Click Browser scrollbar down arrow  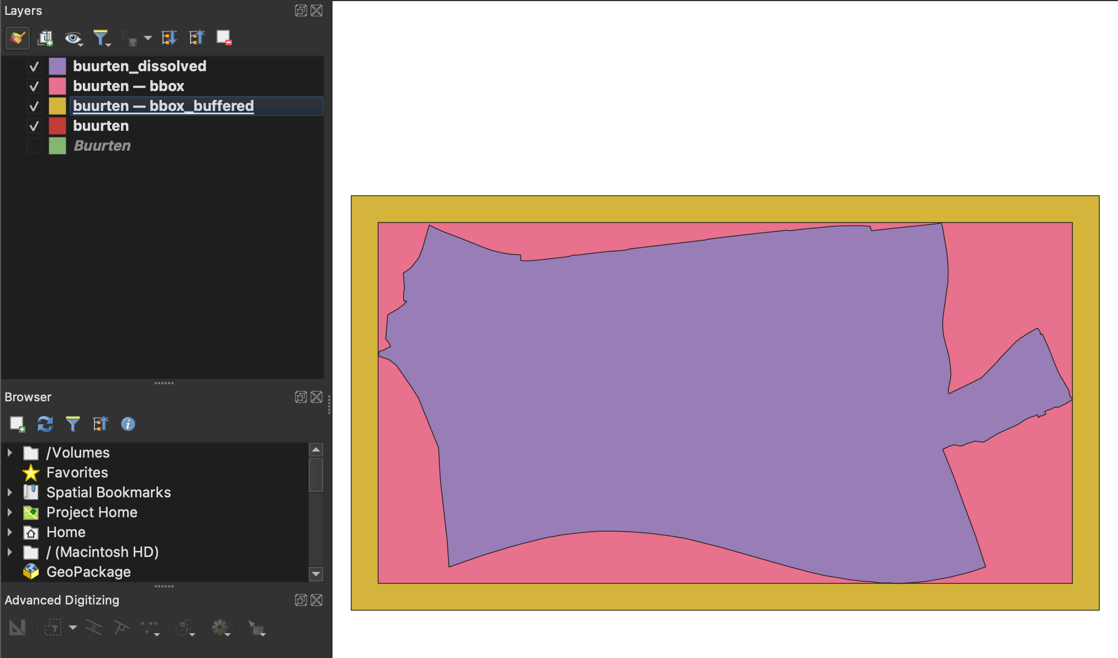tap(316, 574)
